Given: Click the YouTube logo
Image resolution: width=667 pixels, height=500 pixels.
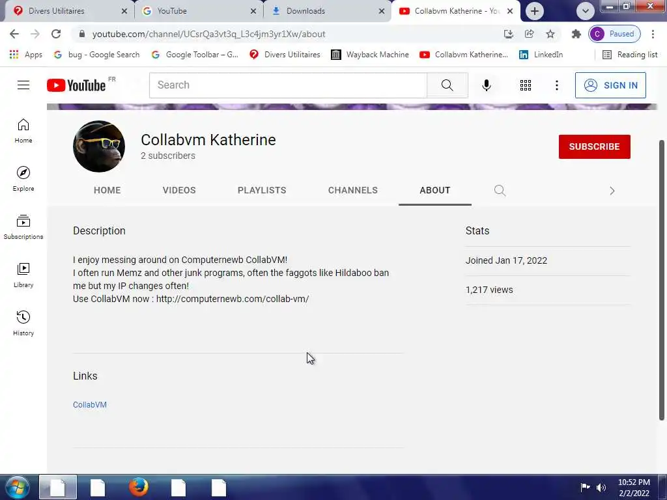Looking at the screenshot, I should (x=76, y=85).
